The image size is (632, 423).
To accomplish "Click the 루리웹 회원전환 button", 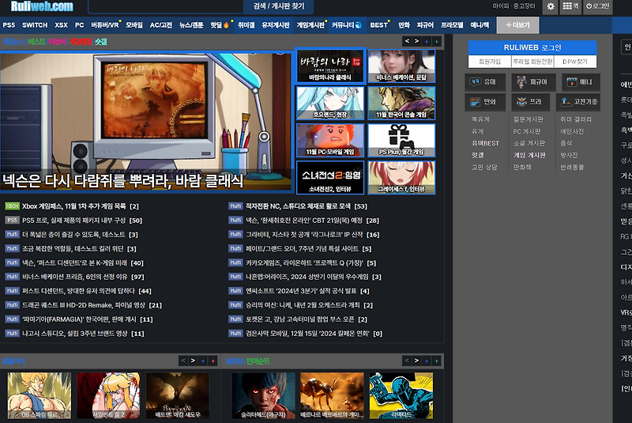I will [x=532, y=62].
